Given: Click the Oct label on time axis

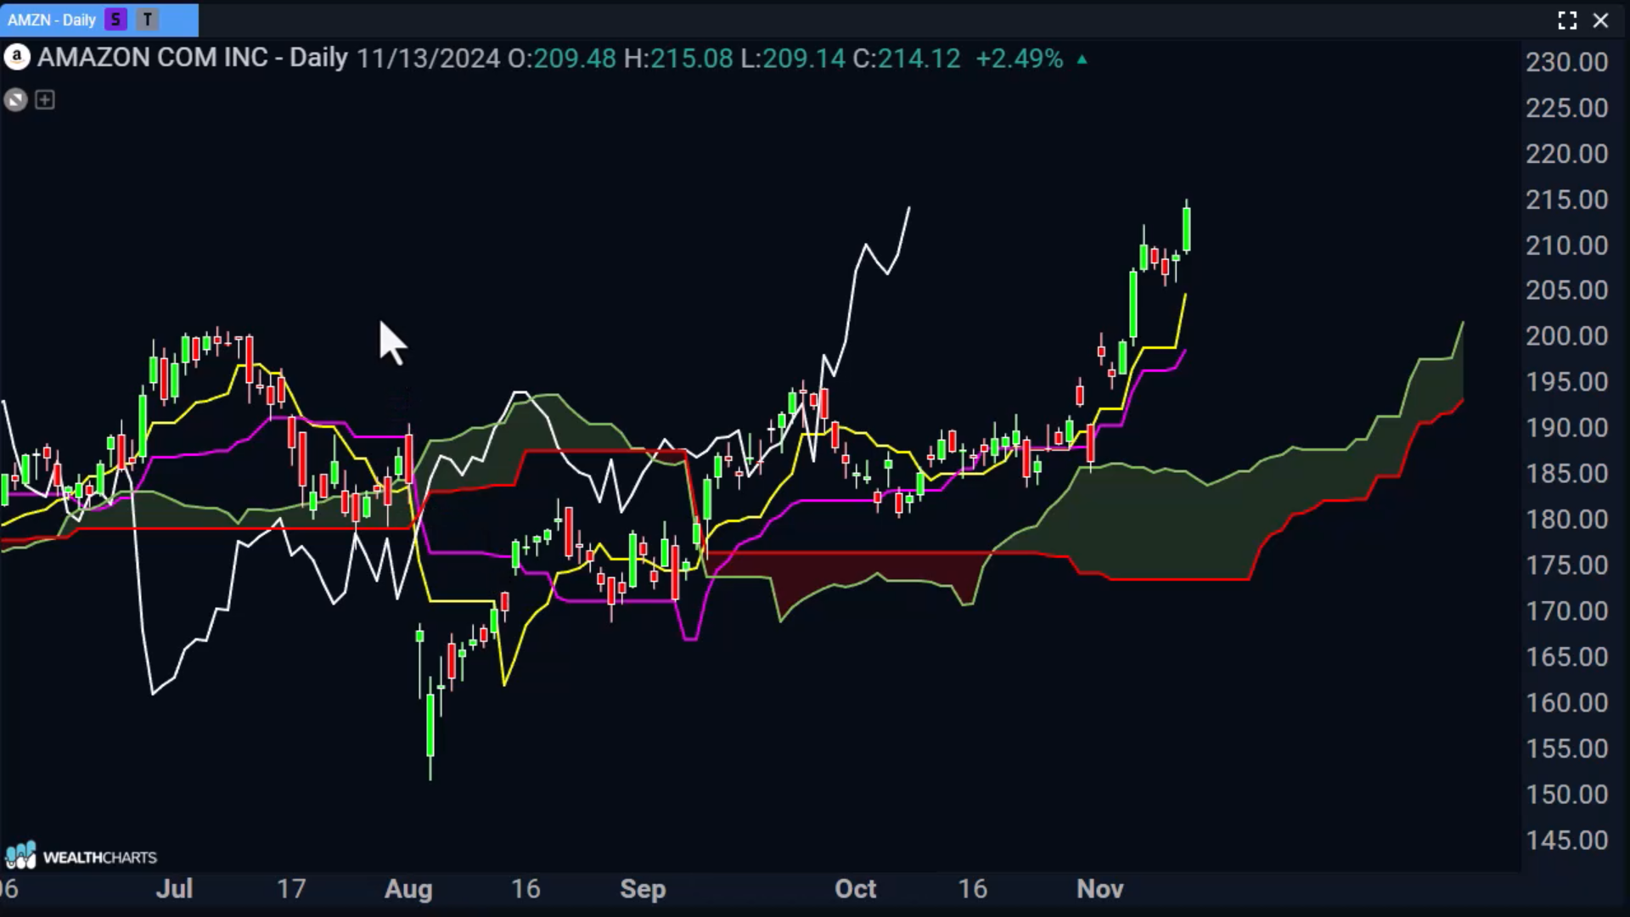Looking at the screenshot, I should (x=855, y=889).
